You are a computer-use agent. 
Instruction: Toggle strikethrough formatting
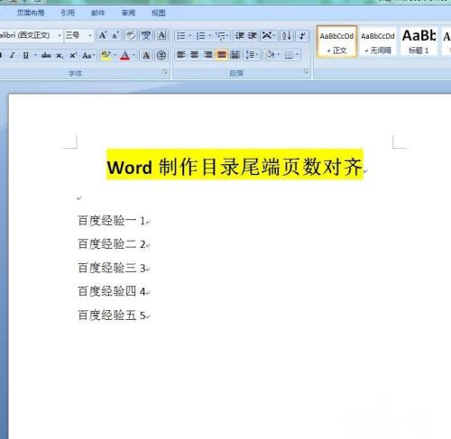[46, 55]
